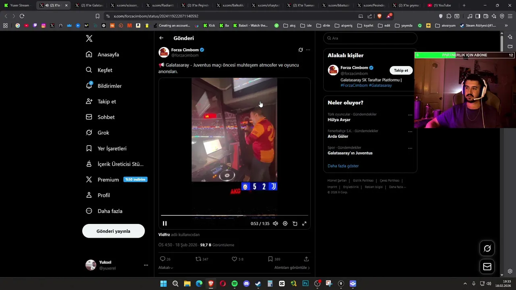This screenshot has width=516, height=290.
Task: Show hidden bookmarks overflow chevron
Action: click(x=506, y=25)
